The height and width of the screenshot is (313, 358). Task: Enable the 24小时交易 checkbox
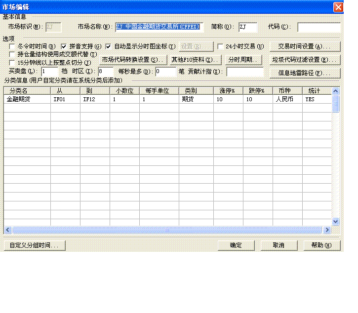(220, 46)
